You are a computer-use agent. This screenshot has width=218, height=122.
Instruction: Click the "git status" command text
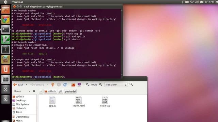[x=73, y=39]
